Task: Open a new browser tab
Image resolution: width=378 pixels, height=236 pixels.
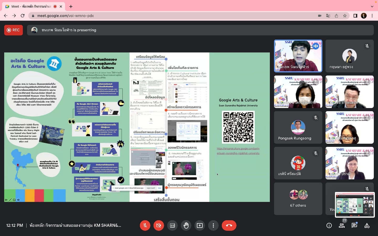Action: point(71,6)
